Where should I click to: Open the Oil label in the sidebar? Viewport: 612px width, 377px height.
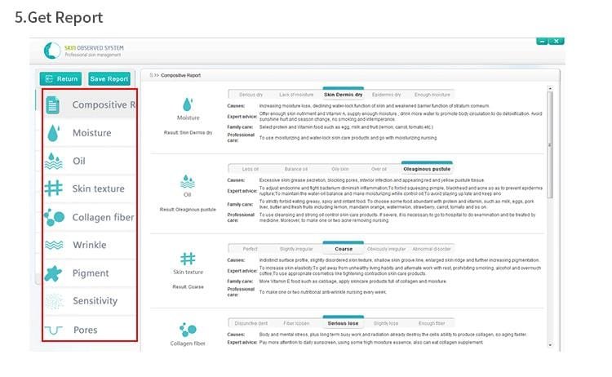click(79, 161)
